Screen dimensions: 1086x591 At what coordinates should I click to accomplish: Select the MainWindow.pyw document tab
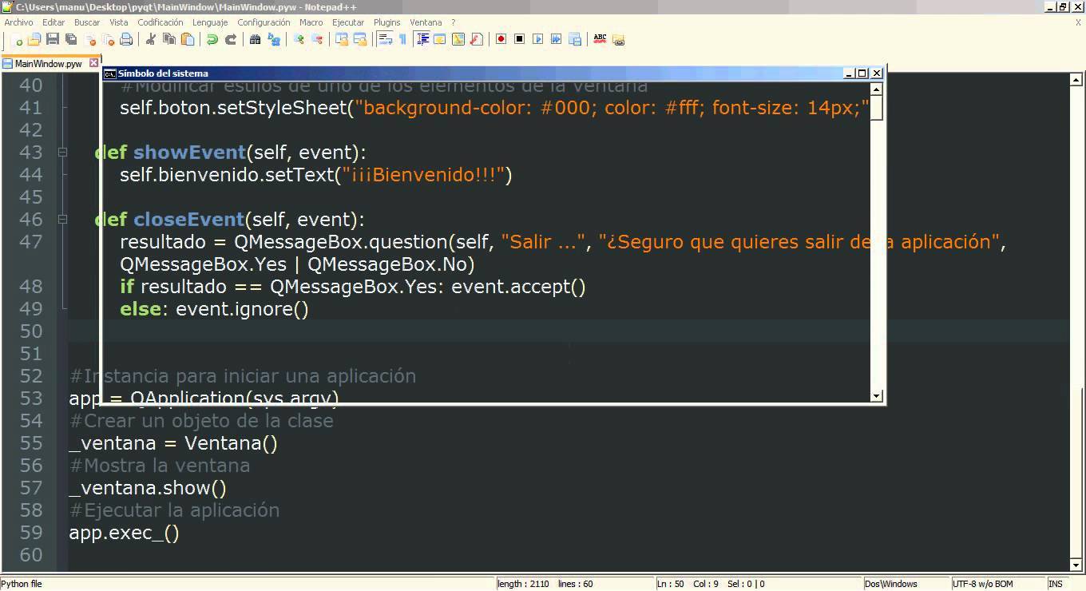(48, 63)
